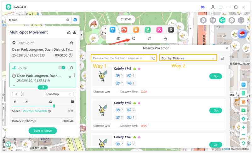Image resolution: width=252 pixels, height=153 pixels.
Task: Open the joystick mode icon
Action: (x=232, y=20)
